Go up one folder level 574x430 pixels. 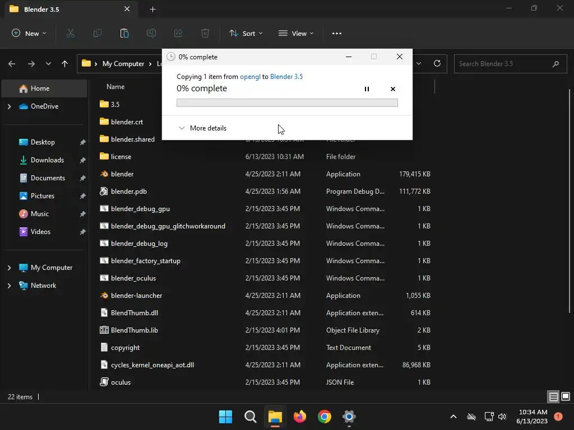[x=65, y=64]
